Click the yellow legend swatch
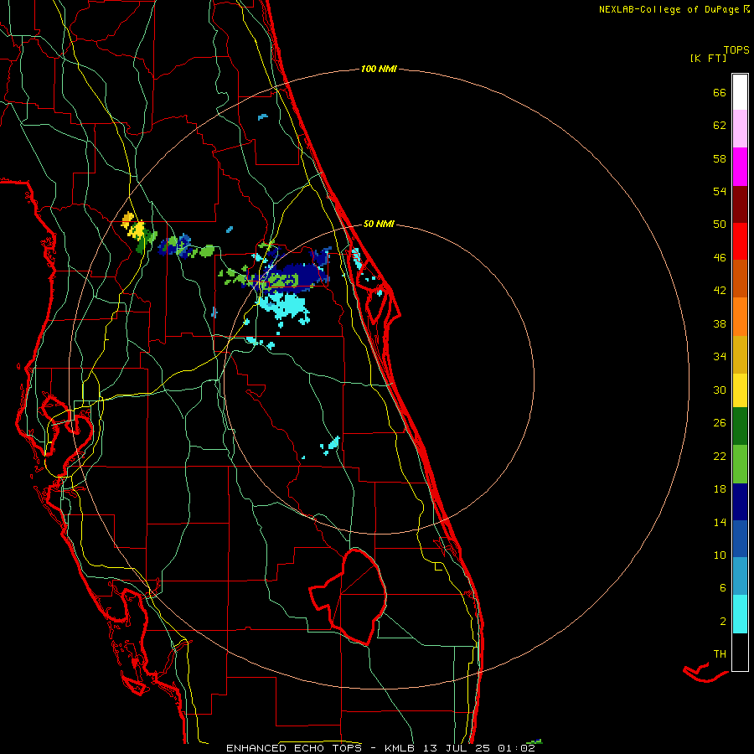Viewport: 754px width, 754px height. click(740, 390)
